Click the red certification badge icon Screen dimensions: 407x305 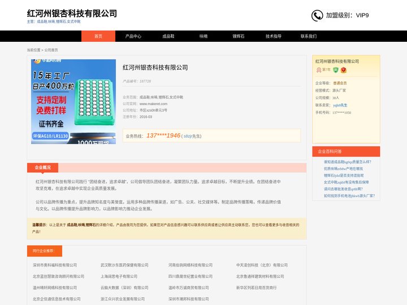coord(344,70)
